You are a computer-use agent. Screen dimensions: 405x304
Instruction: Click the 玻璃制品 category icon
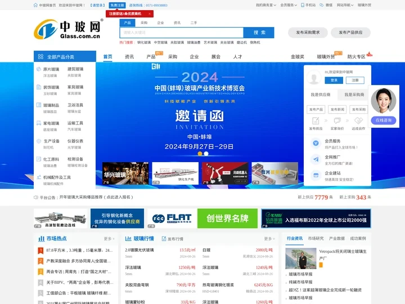[39, 105]
